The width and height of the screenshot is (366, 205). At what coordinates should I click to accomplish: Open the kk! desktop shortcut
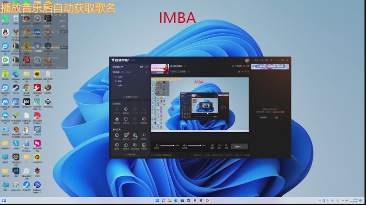[27, 102]
